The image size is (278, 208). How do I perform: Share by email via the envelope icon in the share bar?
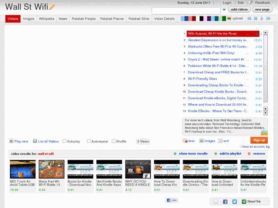[x=216, y=202]
